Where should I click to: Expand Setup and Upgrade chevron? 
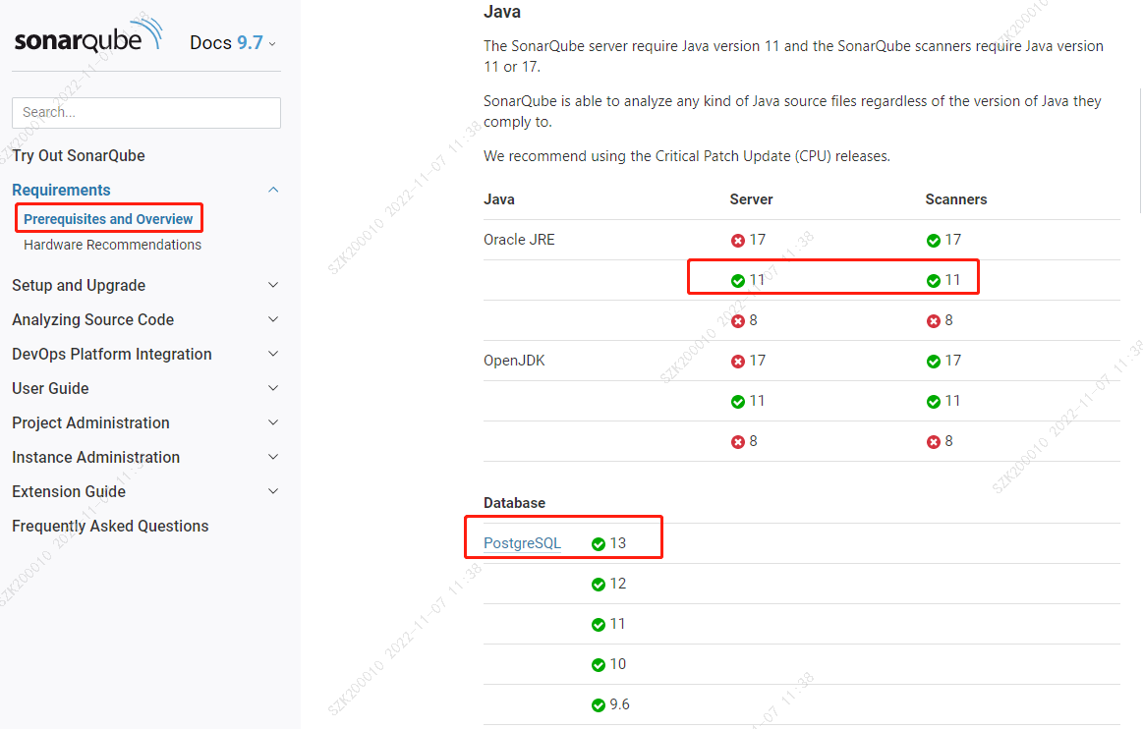pos(273,285)
